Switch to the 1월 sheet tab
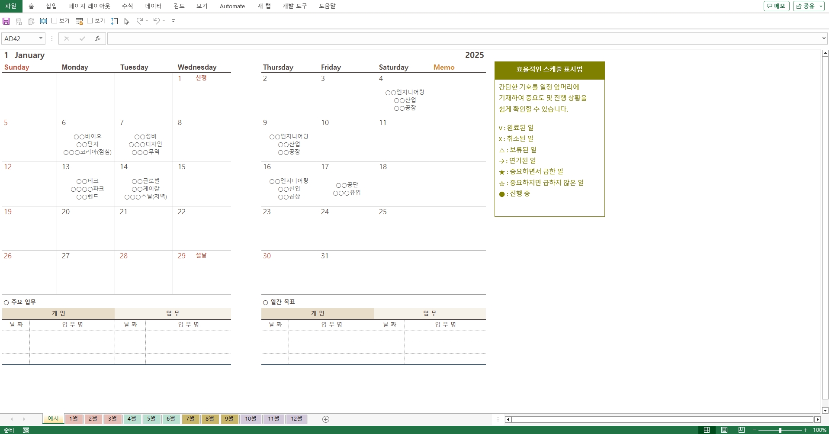The width and height of the screenshot is (829, 434). click(74, 419)
